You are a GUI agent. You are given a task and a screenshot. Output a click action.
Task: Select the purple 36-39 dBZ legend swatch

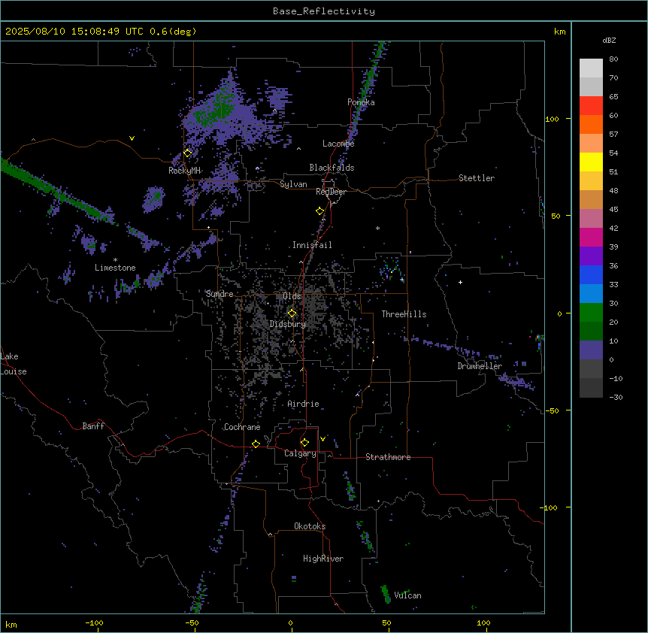(591, 256)
